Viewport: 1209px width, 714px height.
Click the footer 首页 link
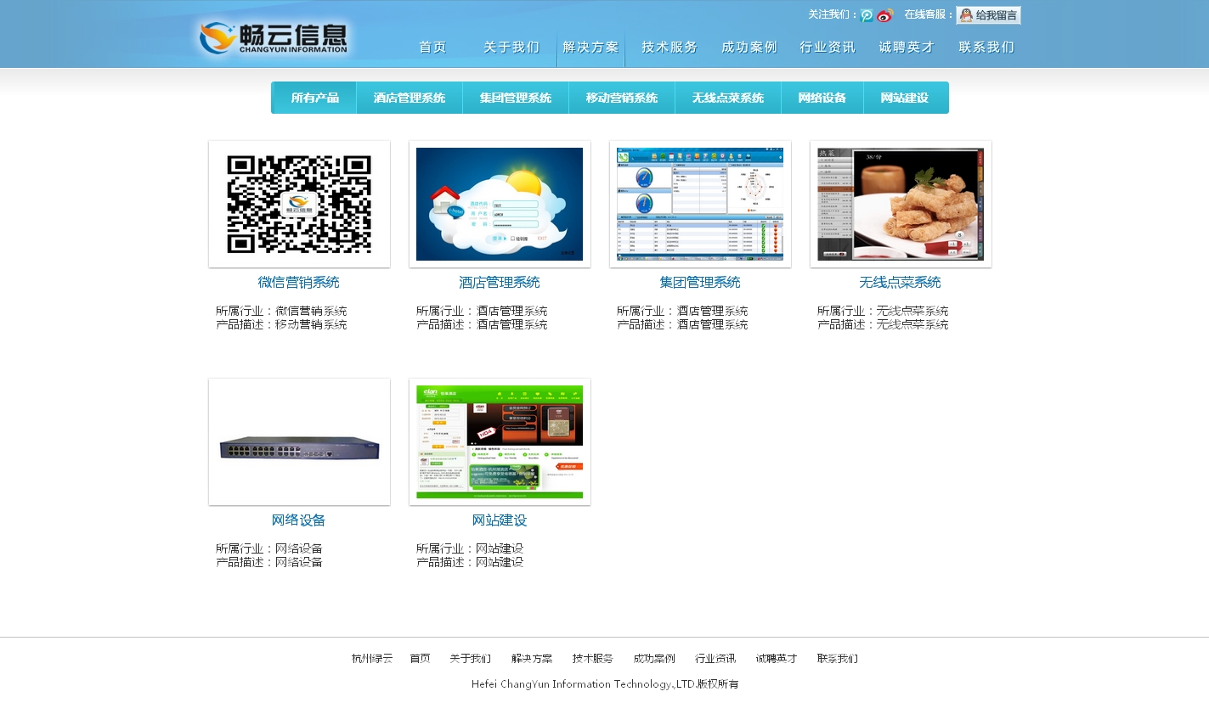pos(421,659)
